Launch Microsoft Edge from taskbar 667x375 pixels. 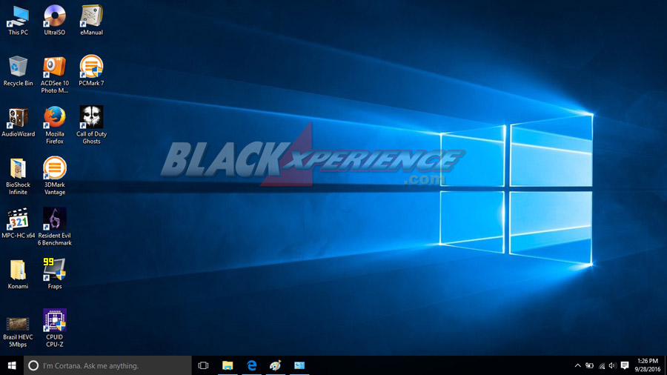pos(252,365)
